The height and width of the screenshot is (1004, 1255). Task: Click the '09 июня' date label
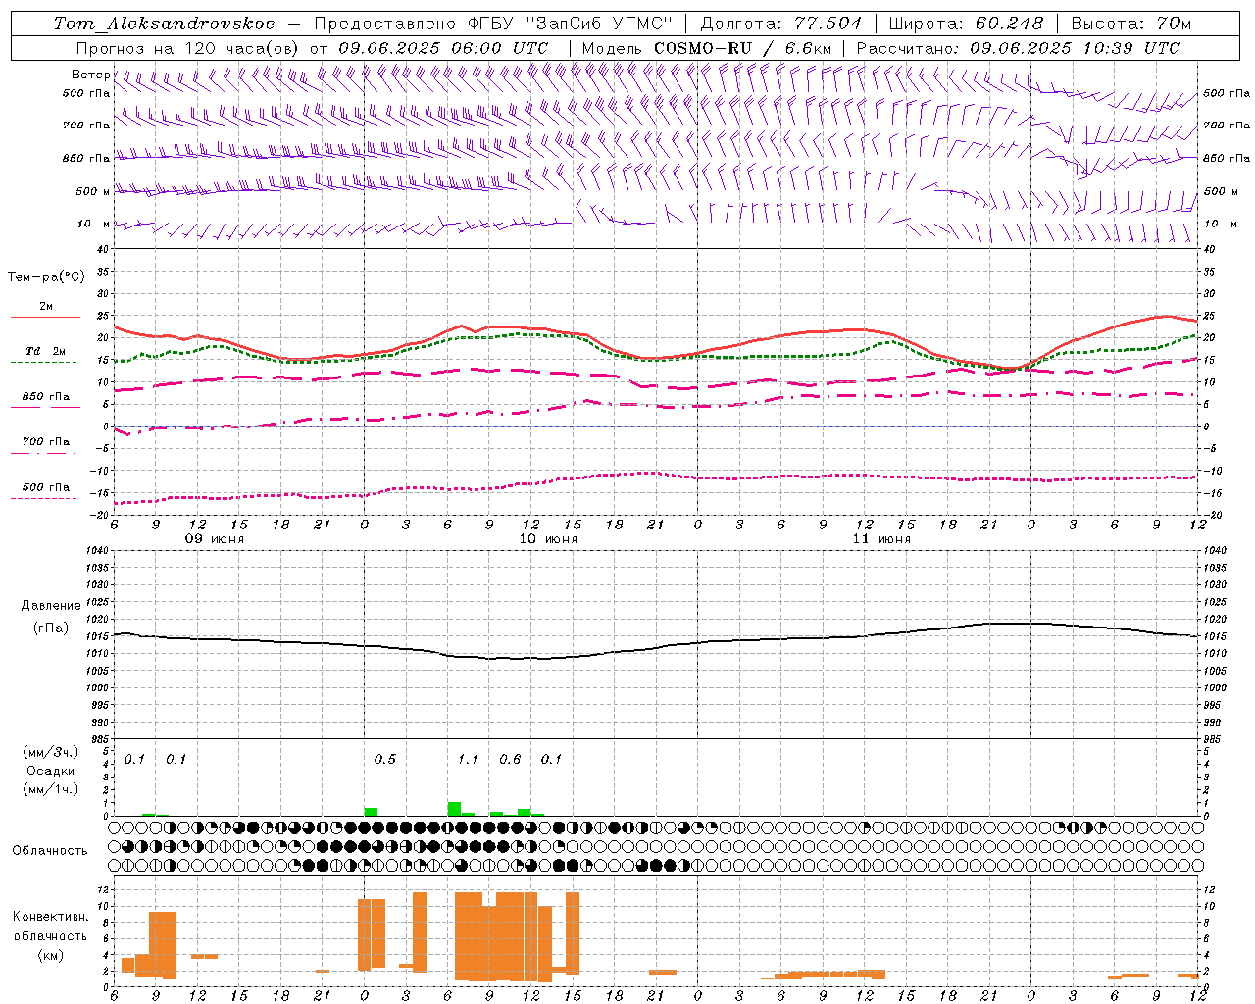coord(215,539)
